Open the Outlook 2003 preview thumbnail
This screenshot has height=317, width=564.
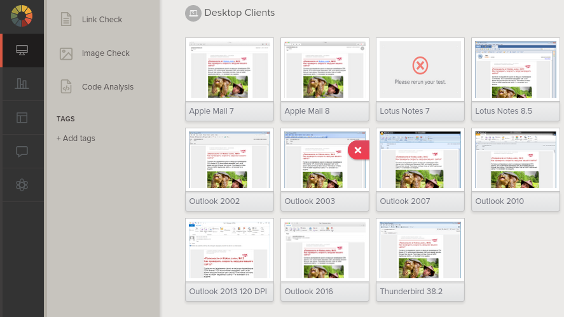(x=325, y=159)
